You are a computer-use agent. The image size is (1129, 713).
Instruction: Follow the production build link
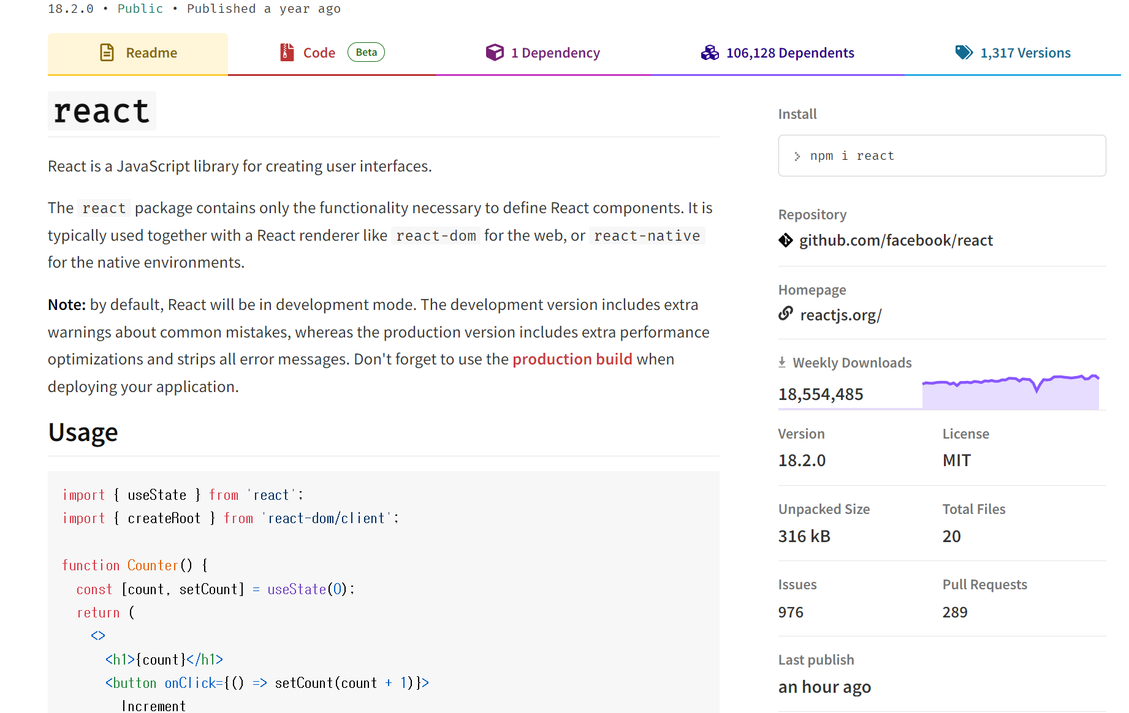(x=572, y=359)
